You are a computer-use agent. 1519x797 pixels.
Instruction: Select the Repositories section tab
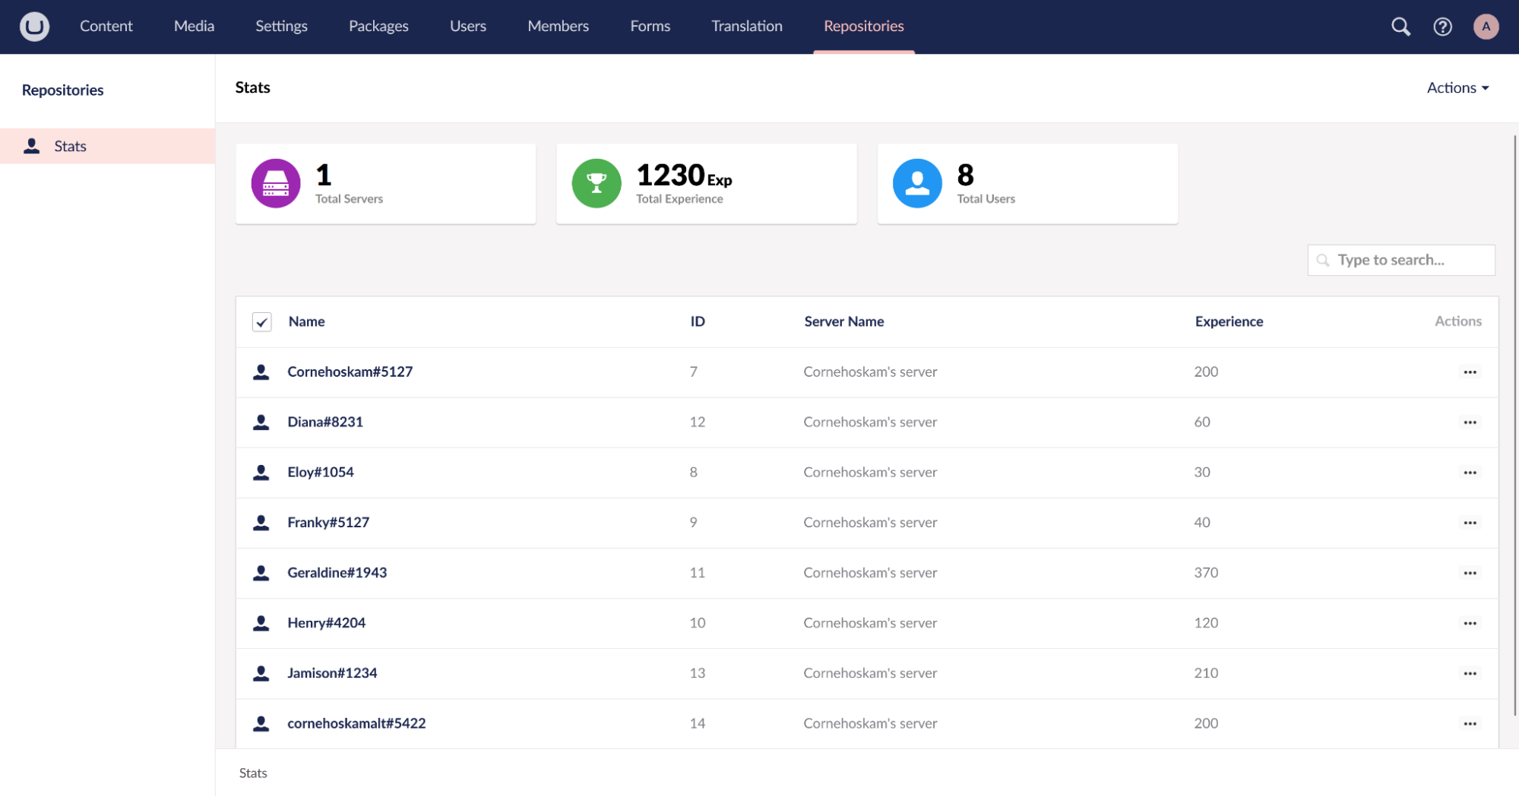coord(863,26)
